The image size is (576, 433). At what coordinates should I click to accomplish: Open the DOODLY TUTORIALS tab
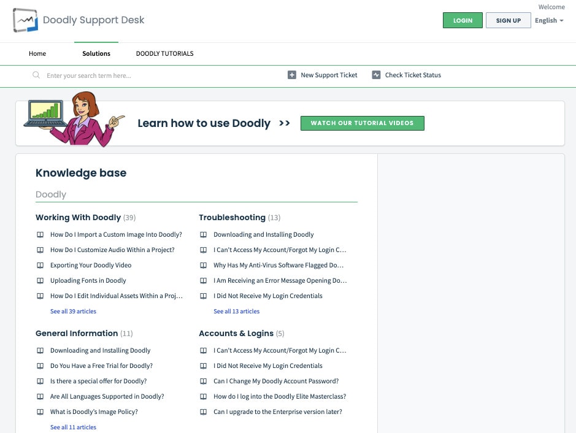(x=164, y=53)
